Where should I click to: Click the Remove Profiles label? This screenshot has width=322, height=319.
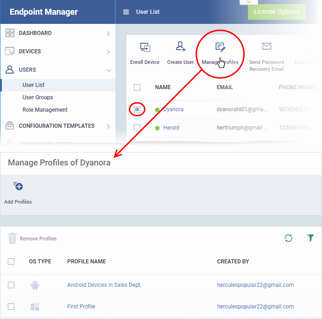pos(38,239)
